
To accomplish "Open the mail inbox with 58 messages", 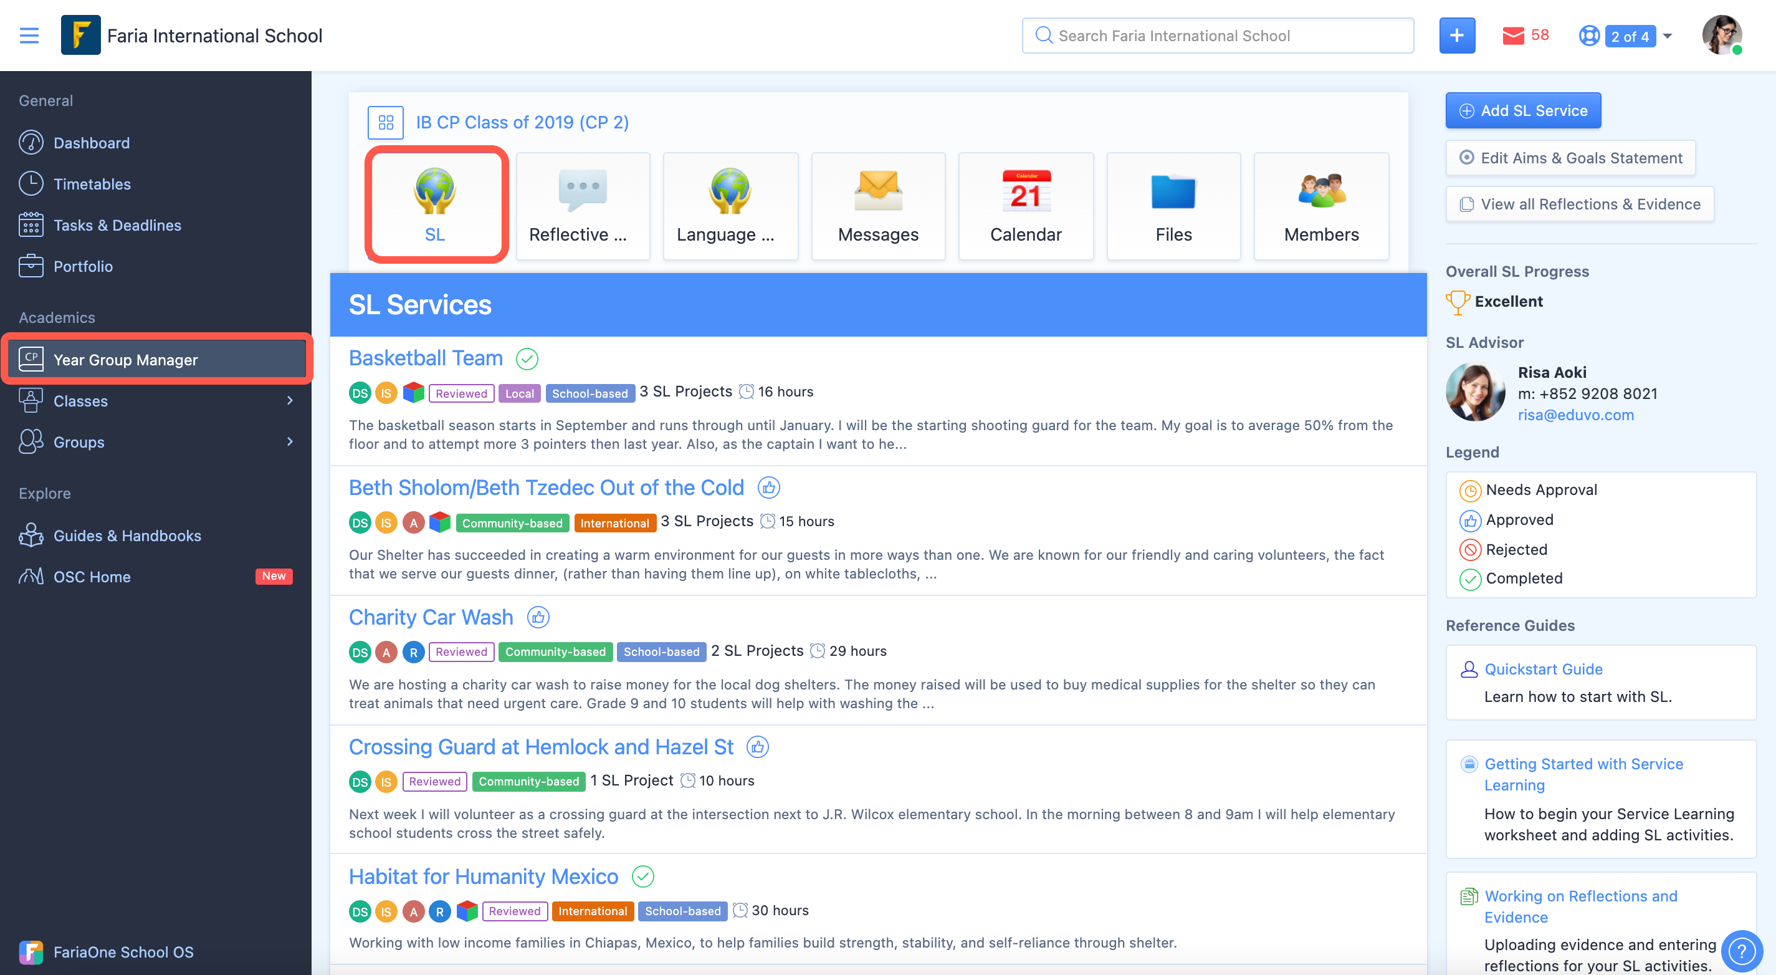I will point(1524,35).
